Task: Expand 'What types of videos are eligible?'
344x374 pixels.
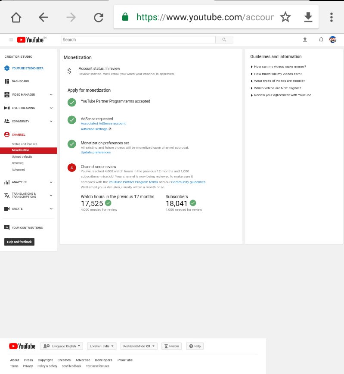Action: 278,81
